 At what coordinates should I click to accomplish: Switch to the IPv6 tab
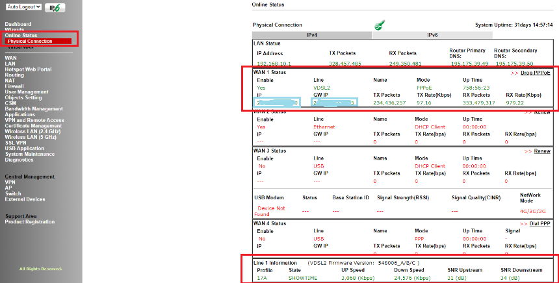point(432,35)
